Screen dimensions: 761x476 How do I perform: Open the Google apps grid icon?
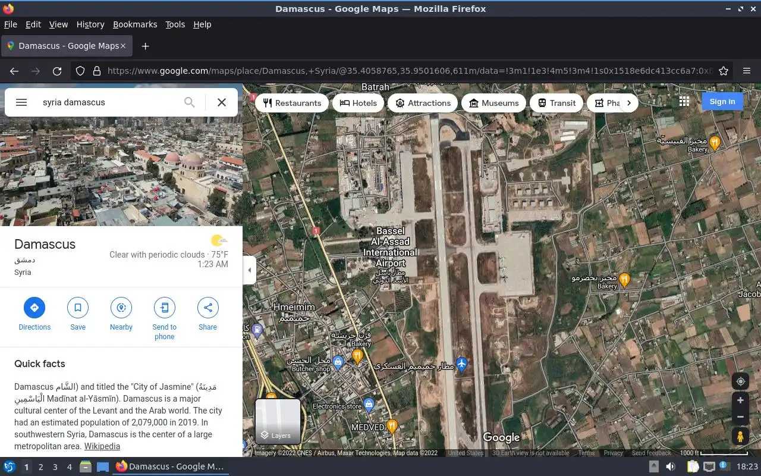click(x=684, y=102)
